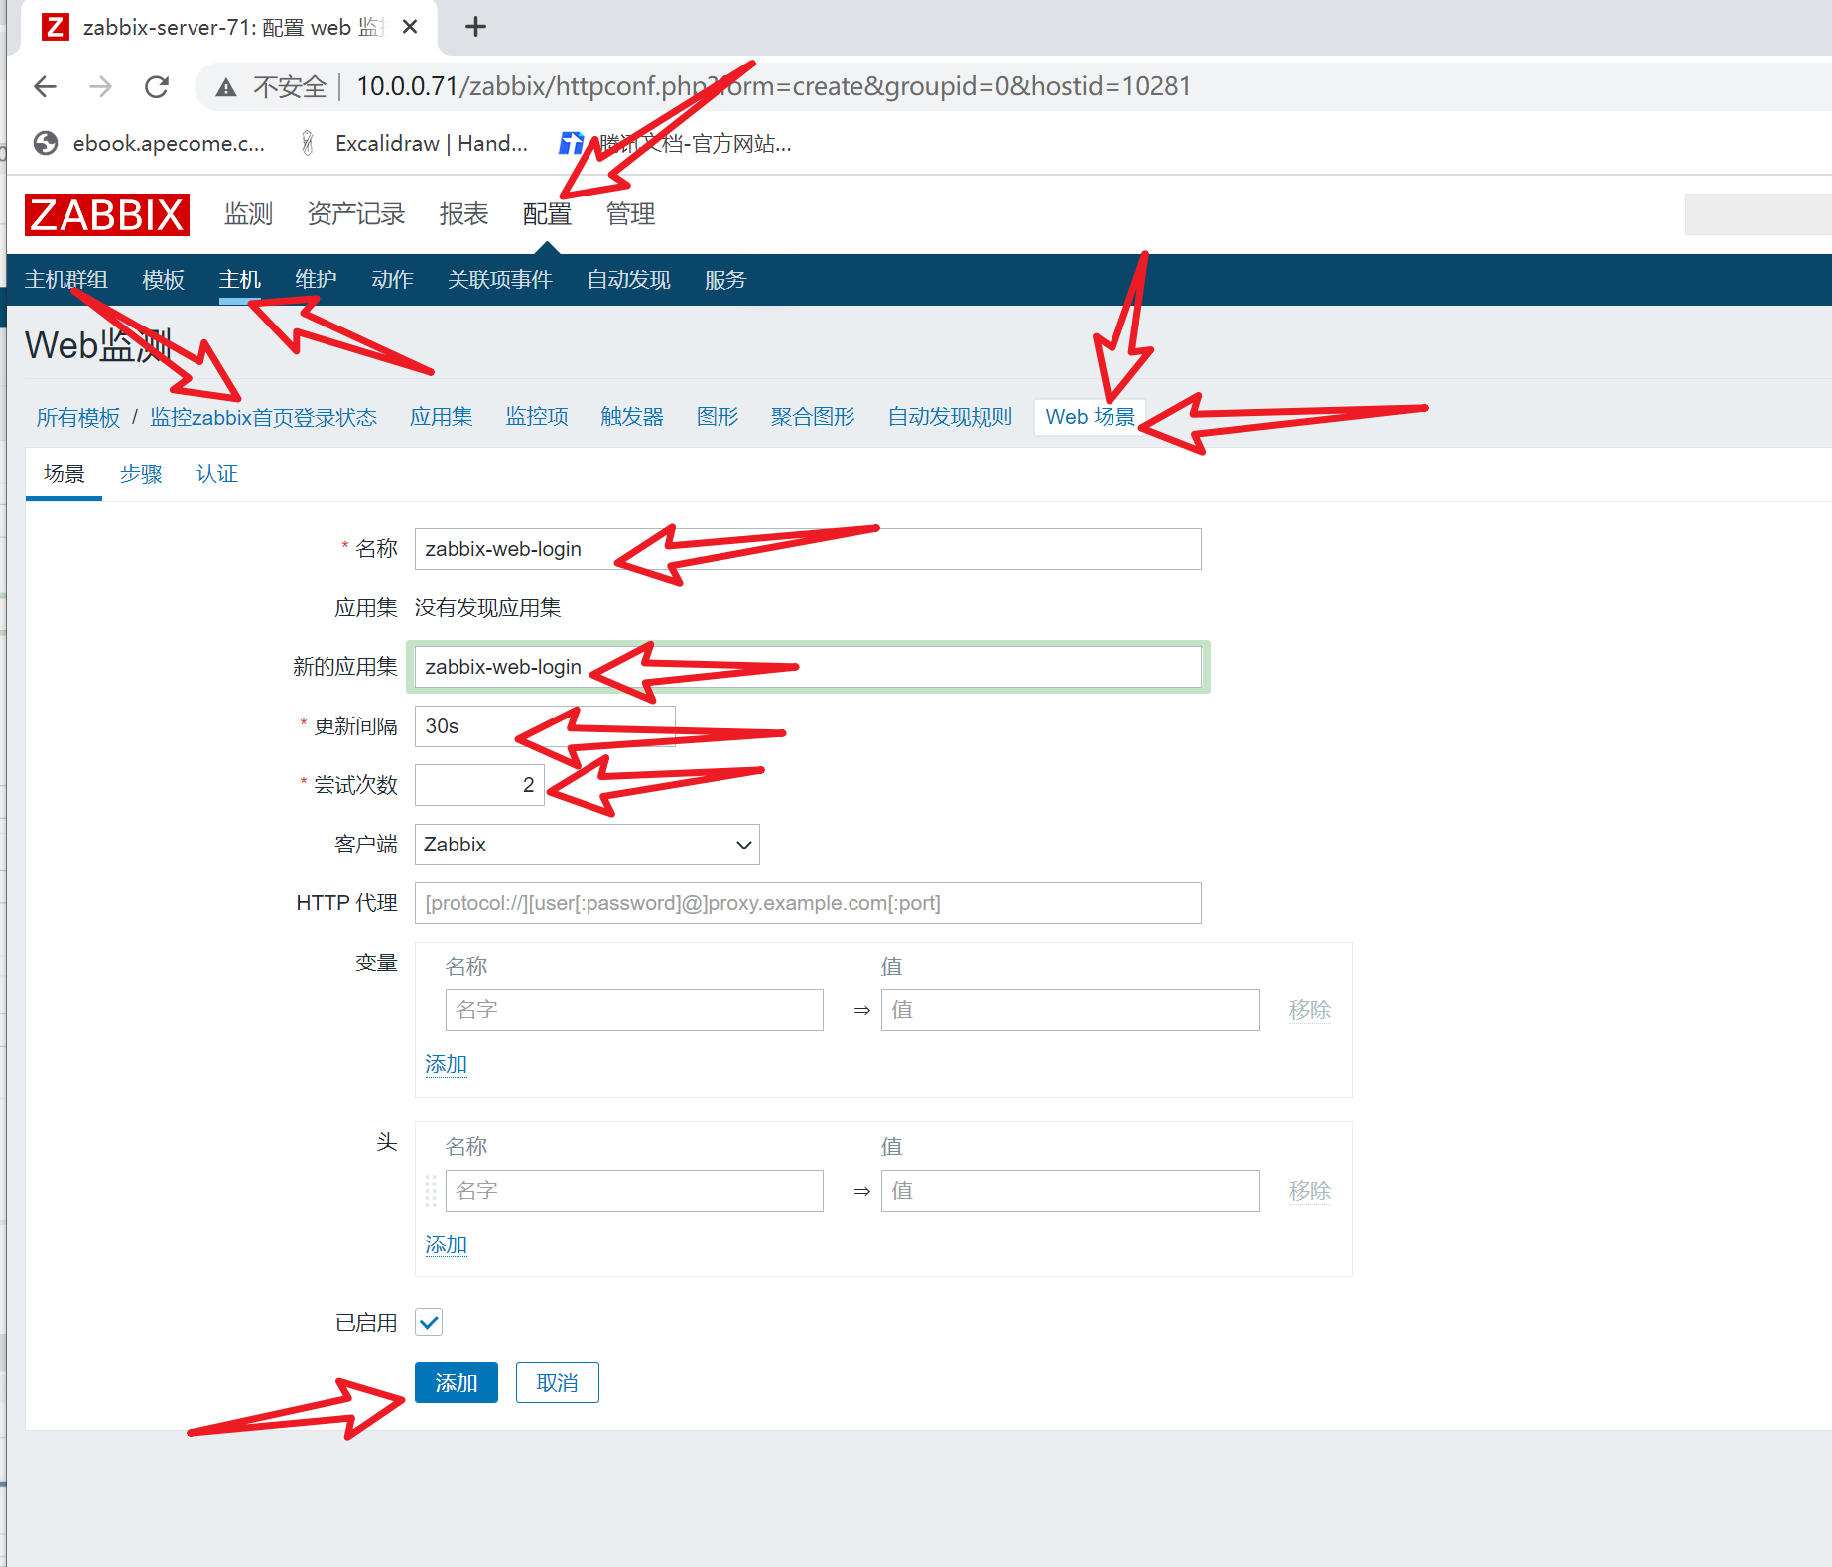Click the 新的应用集 input field
This screenshot has height=1567, width=1832.
[808, 667]
